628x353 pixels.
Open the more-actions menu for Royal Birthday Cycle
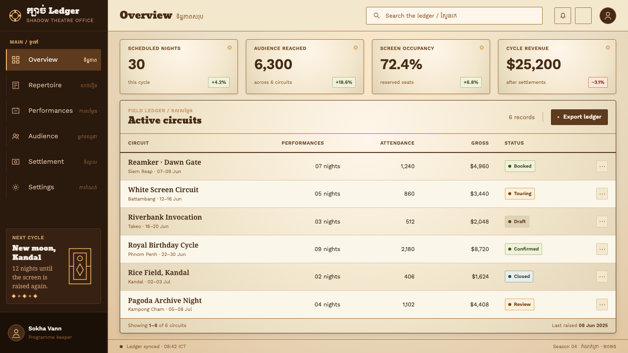(602, 249)
